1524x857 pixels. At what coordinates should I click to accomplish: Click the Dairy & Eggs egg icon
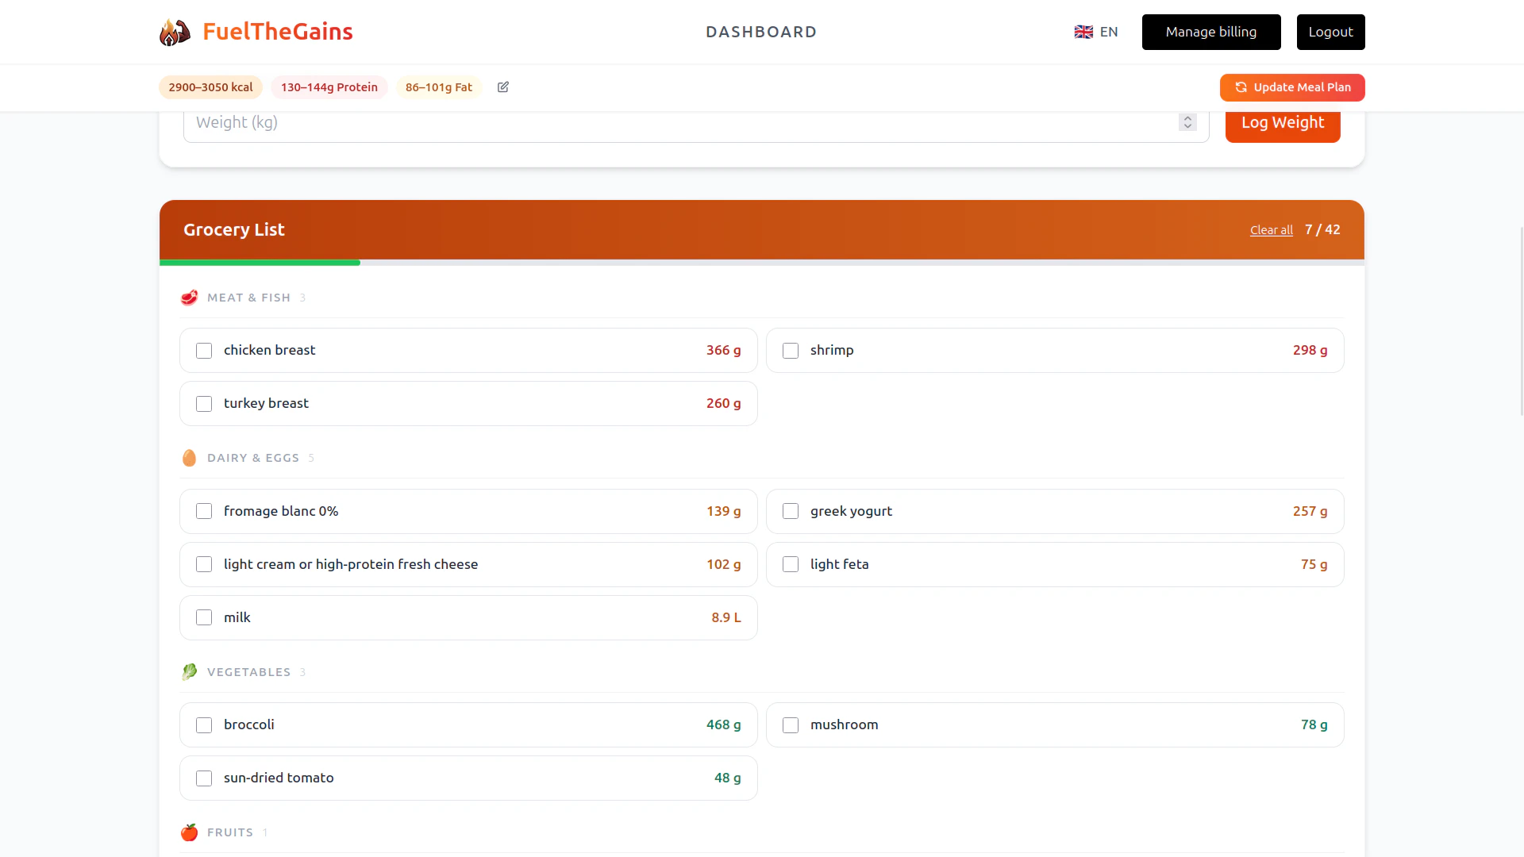[x=189, y=458]
